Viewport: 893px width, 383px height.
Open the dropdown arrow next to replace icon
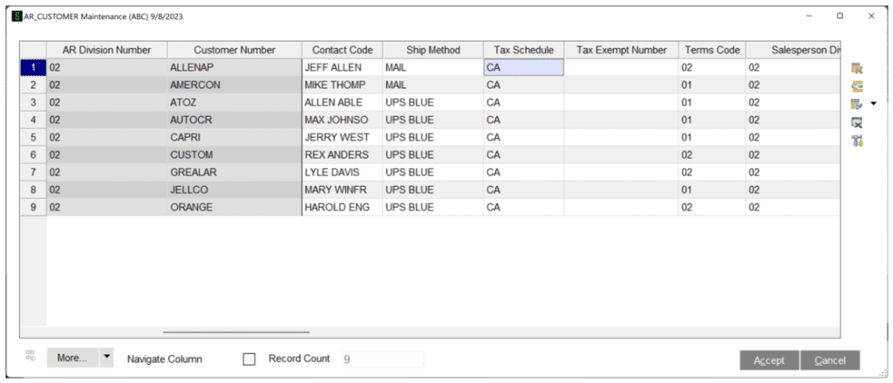[x=874, y=104]
